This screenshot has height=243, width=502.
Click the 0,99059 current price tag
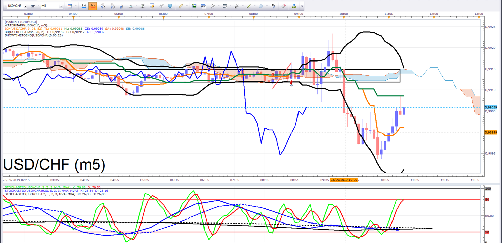(491, 107)
